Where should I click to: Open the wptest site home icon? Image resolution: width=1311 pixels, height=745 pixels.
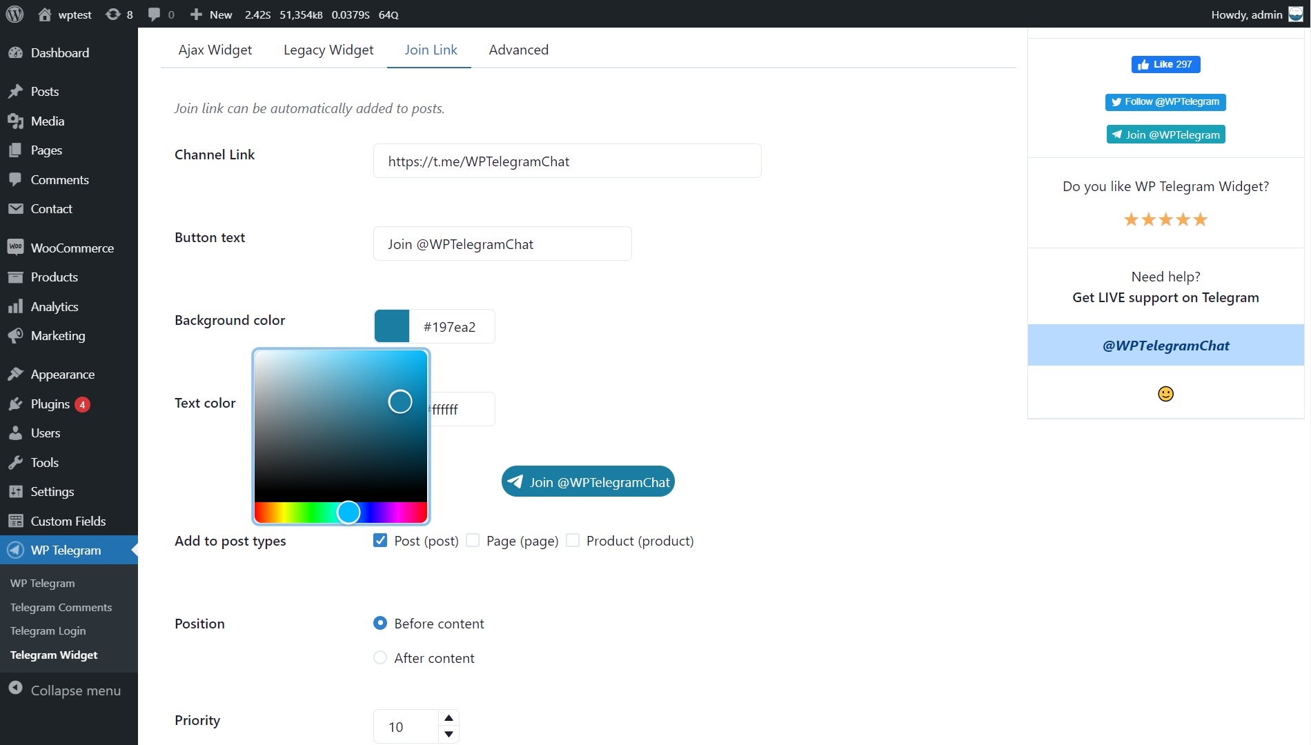(45, 14)
